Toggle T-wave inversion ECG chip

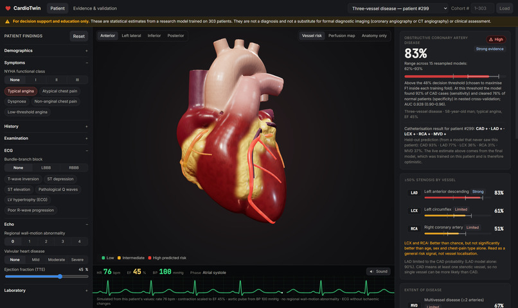pyautogui.click(x=23, y=179)
